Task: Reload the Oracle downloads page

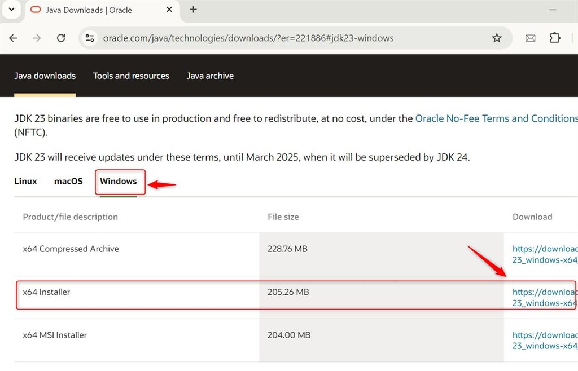Action: (61, 38)
